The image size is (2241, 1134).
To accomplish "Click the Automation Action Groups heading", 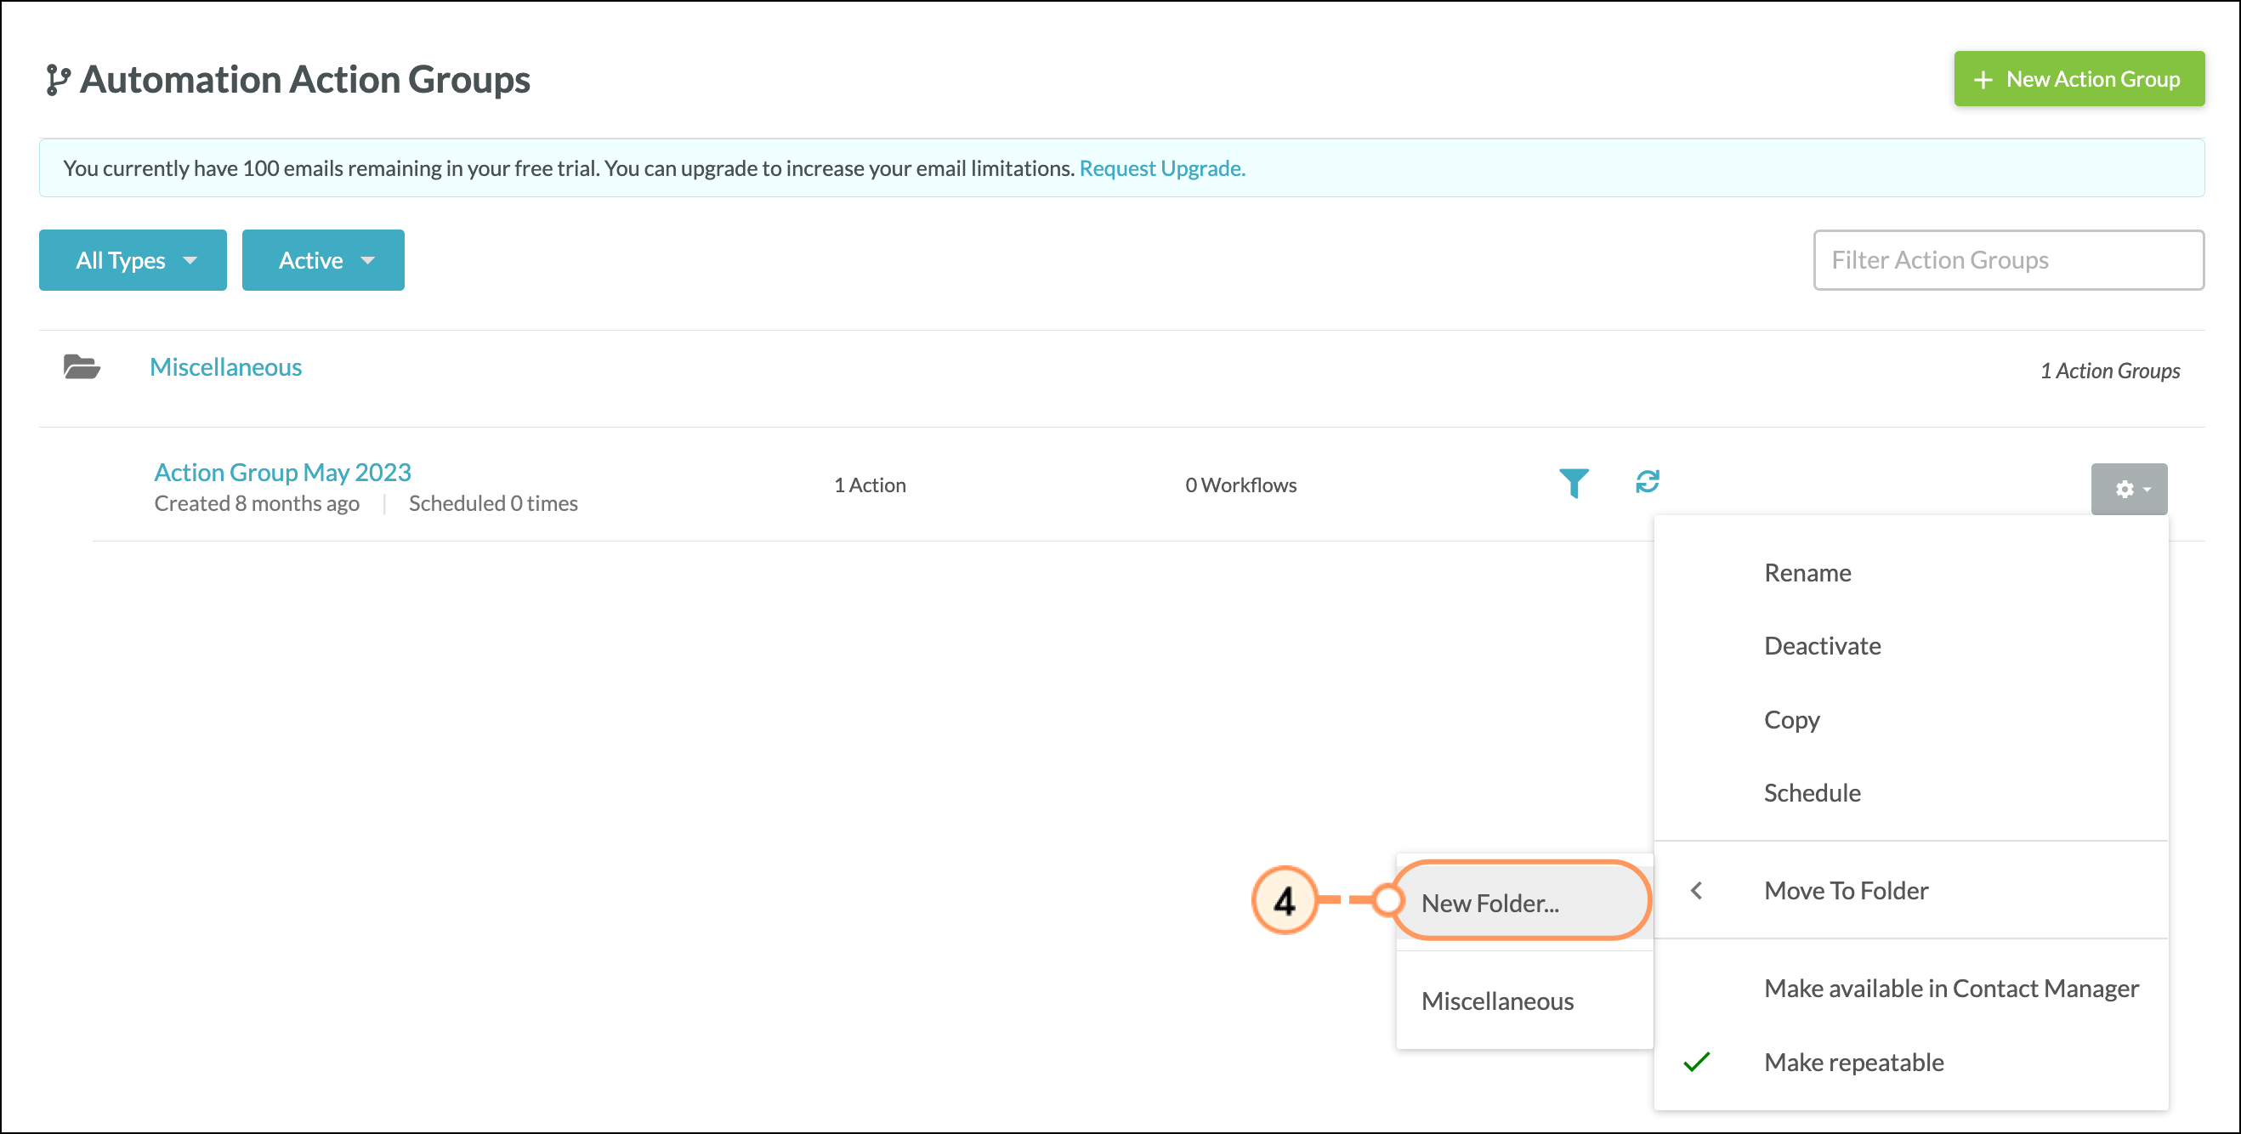I will pyautogui.click(x=305, y=79).
